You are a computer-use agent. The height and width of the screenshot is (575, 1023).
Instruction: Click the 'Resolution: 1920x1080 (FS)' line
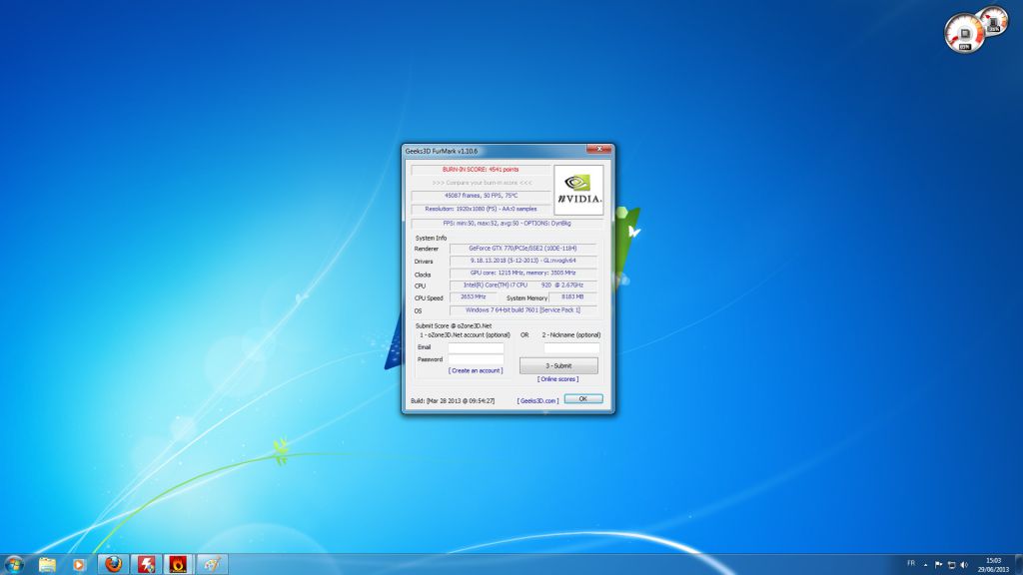[481, 210]
